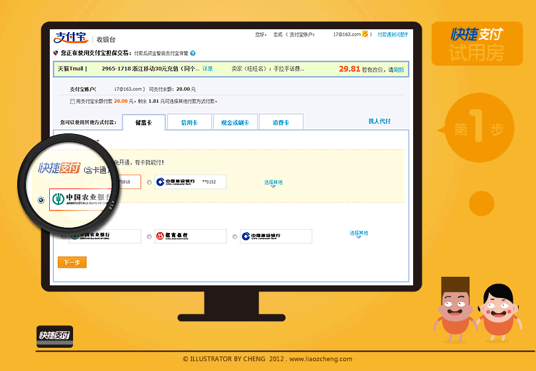Choose the lower-row 中国农业银行 card box
Image resolution: width=536 pixels, height=371 pixels.
pos(105,236)
